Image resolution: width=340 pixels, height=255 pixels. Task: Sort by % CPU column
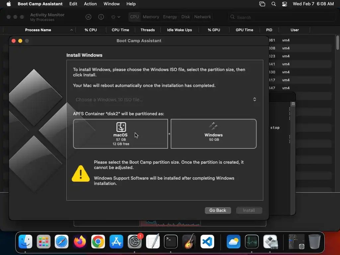point(91,30)
